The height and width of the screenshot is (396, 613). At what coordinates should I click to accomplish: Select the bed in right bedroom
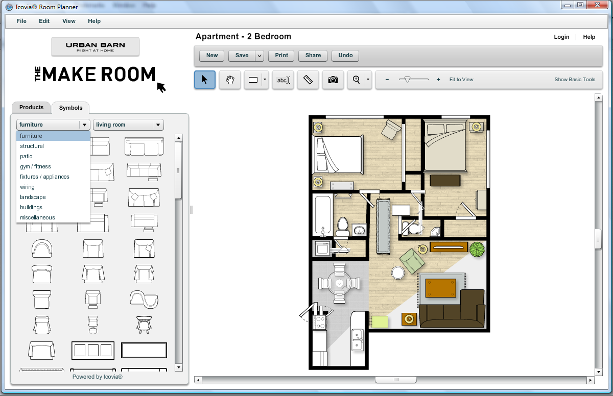pos(444,146)
